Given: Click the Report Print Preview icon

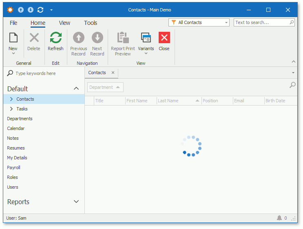Looking at the screenshot, I should coord(123,37).
